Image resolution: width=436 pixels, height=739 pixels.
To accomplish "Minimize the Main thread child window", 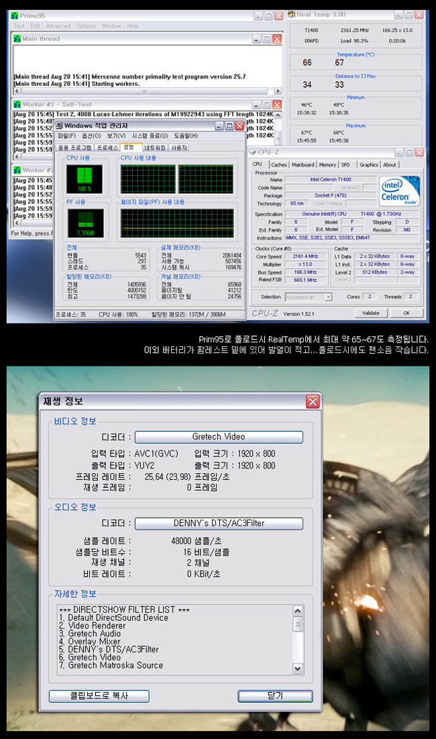I will pyautogui.click(x=256, y=39).
